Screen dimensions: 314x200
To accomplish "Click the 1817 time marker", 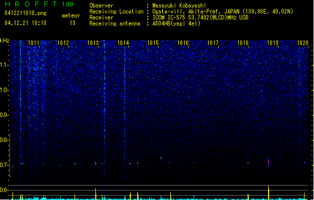I will point(213,43).
